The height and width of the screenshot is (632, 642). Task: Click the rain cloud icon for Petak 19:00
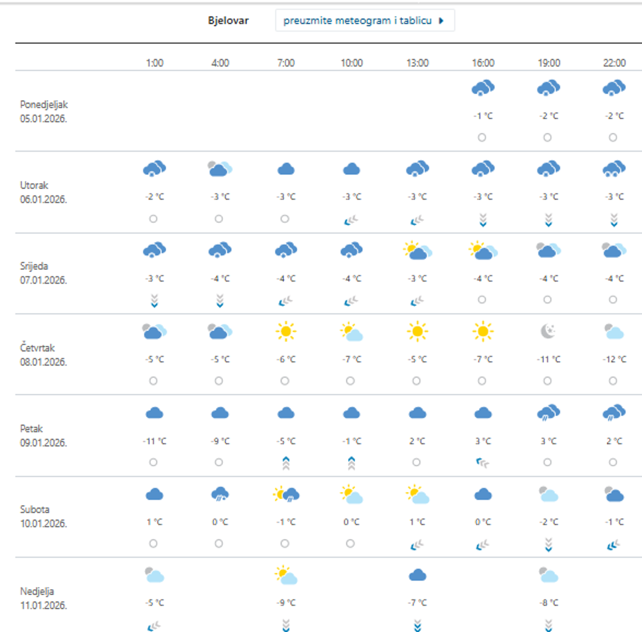point(547,413)
